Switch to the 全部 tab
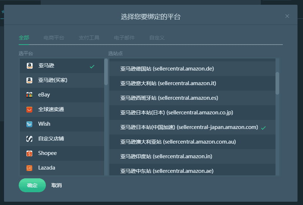Image resolution: width=303 pixels, height=205 pixels. coord(24,38)
